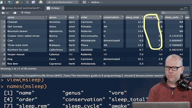The image size is (192, 108).
Task: Select the Mountain beaver cell
Action: tap(17, 31)
